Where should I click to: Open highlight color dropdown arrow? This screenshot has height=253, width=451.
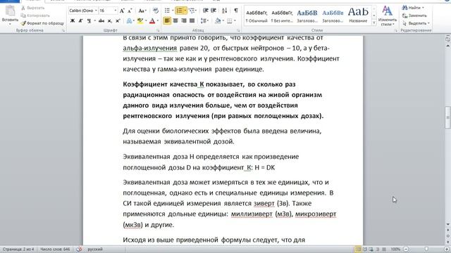(146, 20)
